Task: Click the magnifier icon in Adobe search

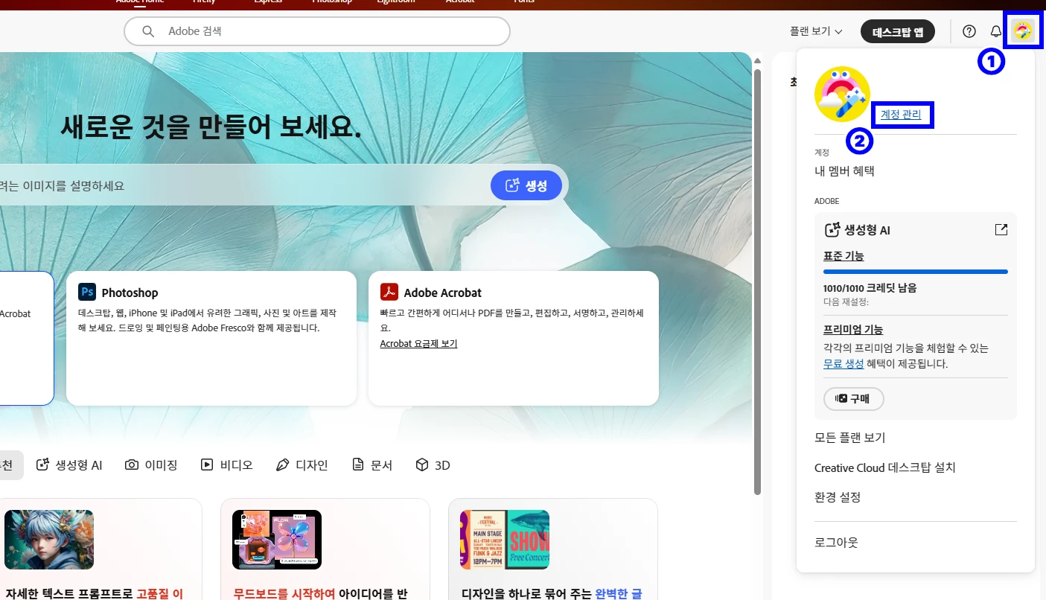Action: tap(148, 31)
